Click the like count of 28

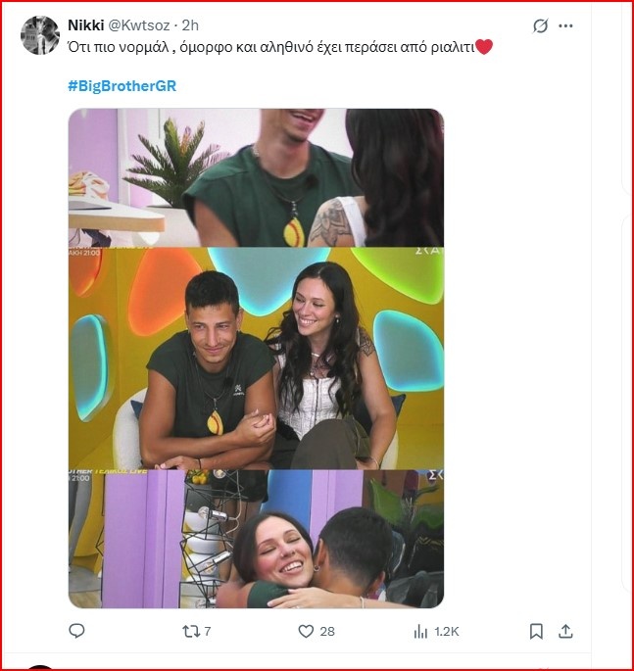point(327,632)
